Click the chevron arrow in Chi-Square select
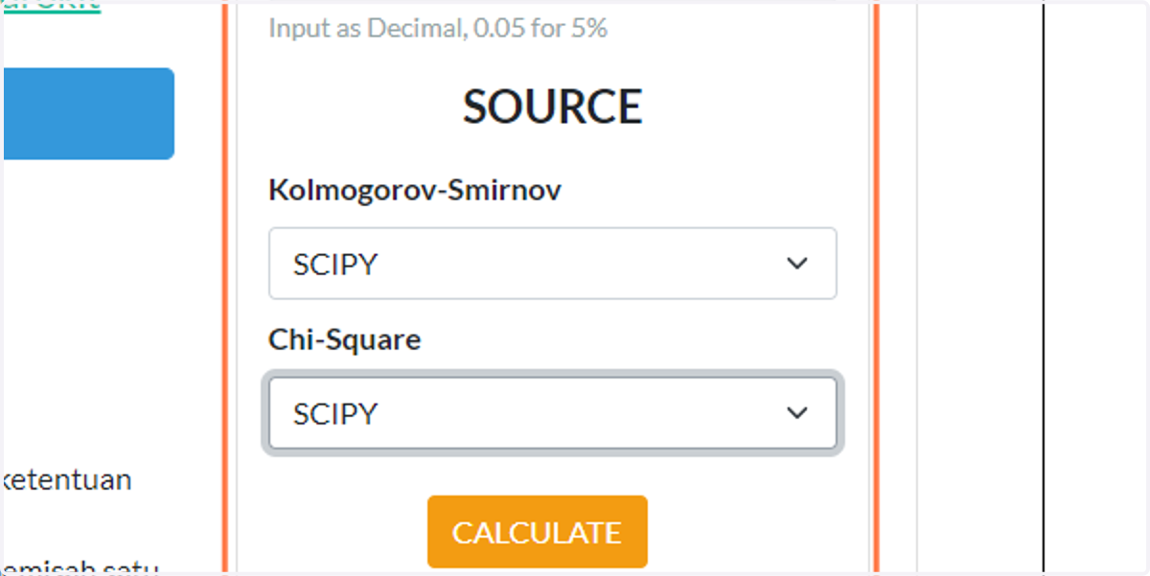The image size is (1150, 576). (x=797, y=413)
